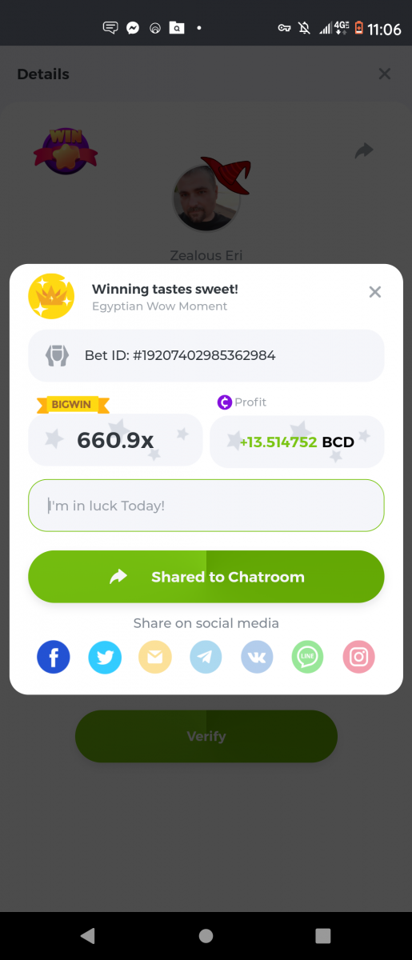Tap the share arrow in Details
This screenshot has height=960, width=412.
[364, 150]
